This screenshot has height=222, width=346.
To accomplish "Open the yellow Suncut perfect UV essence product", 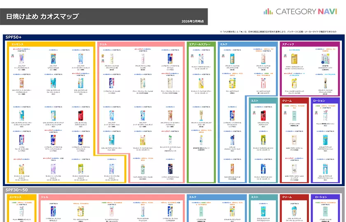I will [21, 169].
